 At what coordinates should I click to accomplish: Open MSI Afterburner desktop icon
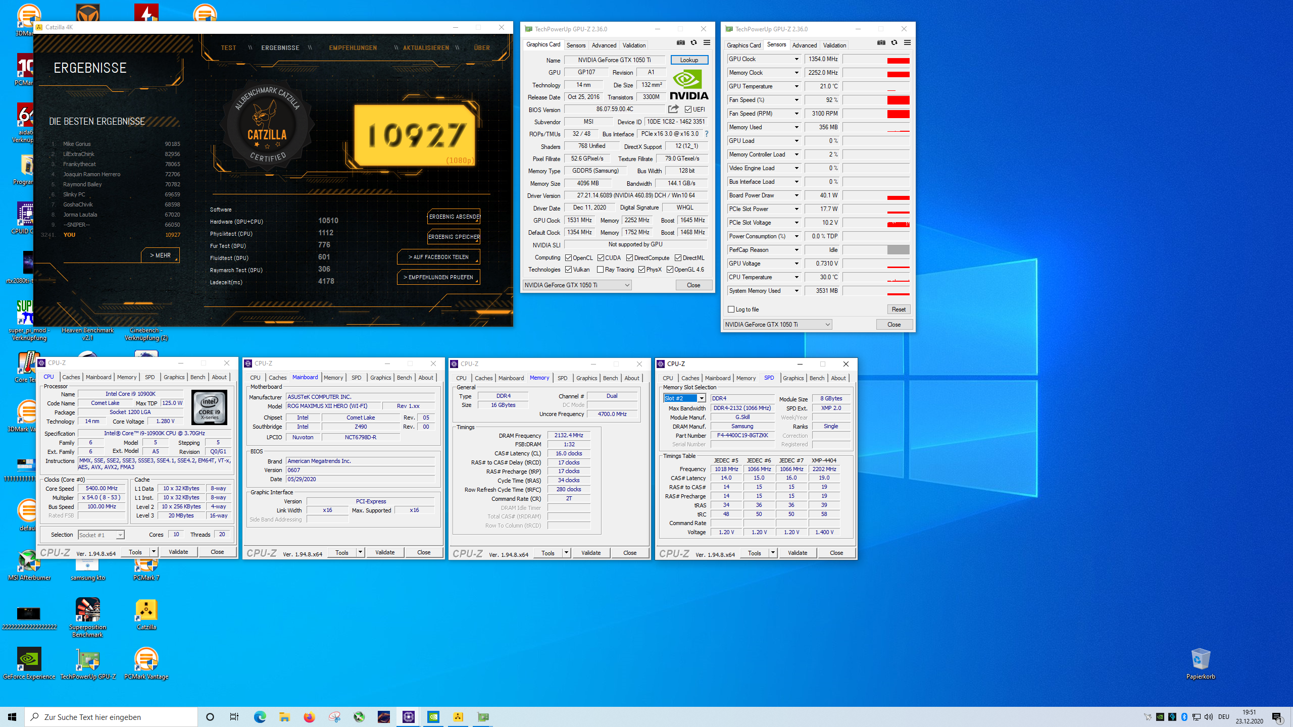click(29, 565)
